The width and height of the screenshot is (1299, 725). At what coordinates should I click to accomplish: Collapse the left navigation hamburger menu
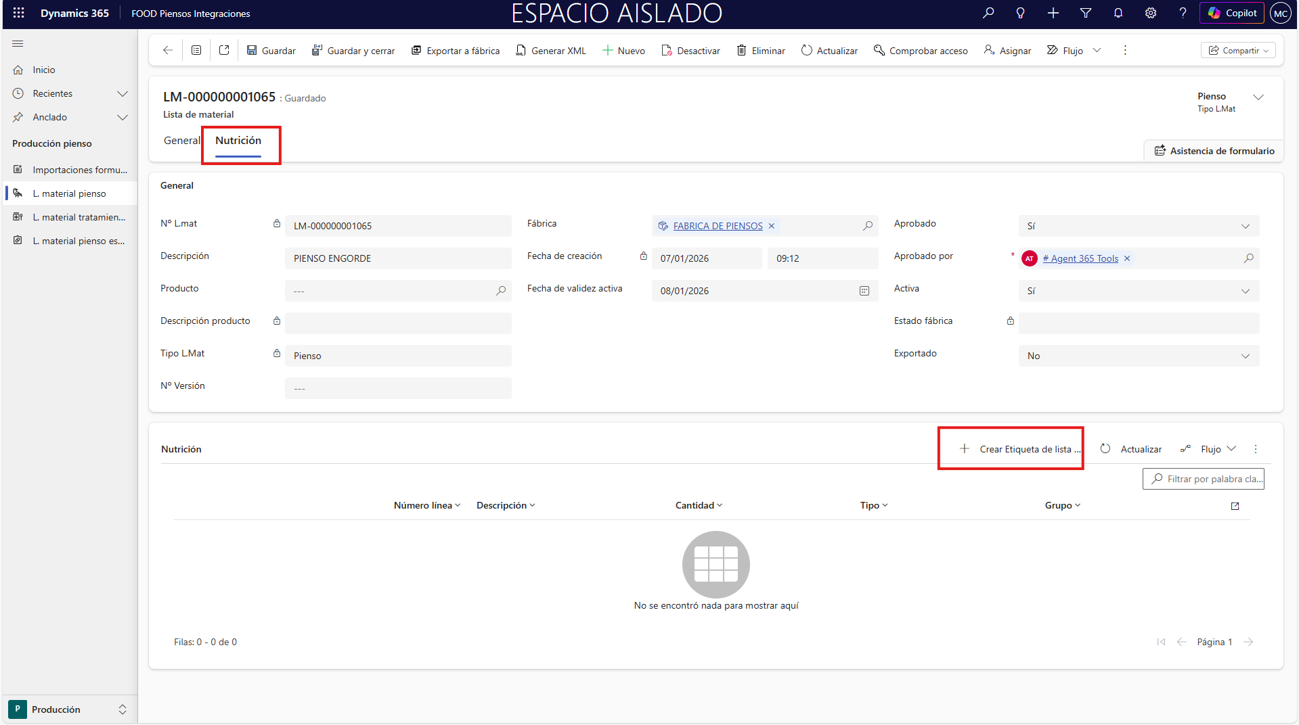[x=18, y=44]
